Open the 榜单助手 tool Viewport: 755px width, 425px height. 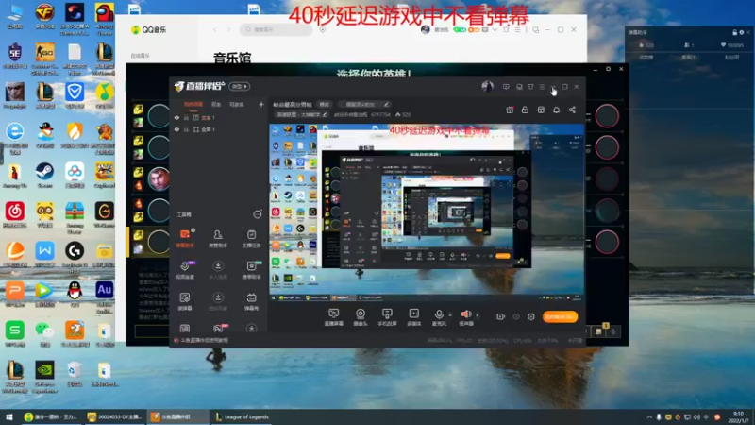[251, 270]
